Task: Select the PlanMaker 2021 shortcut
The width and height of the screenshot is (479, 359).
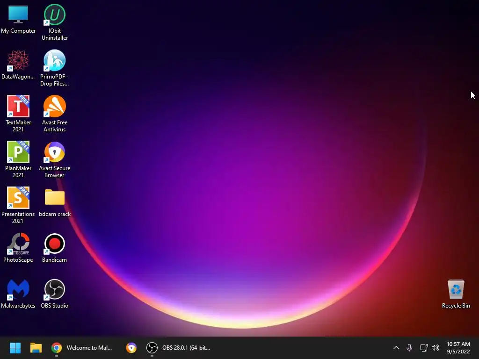Action: (x=18, y=159)
